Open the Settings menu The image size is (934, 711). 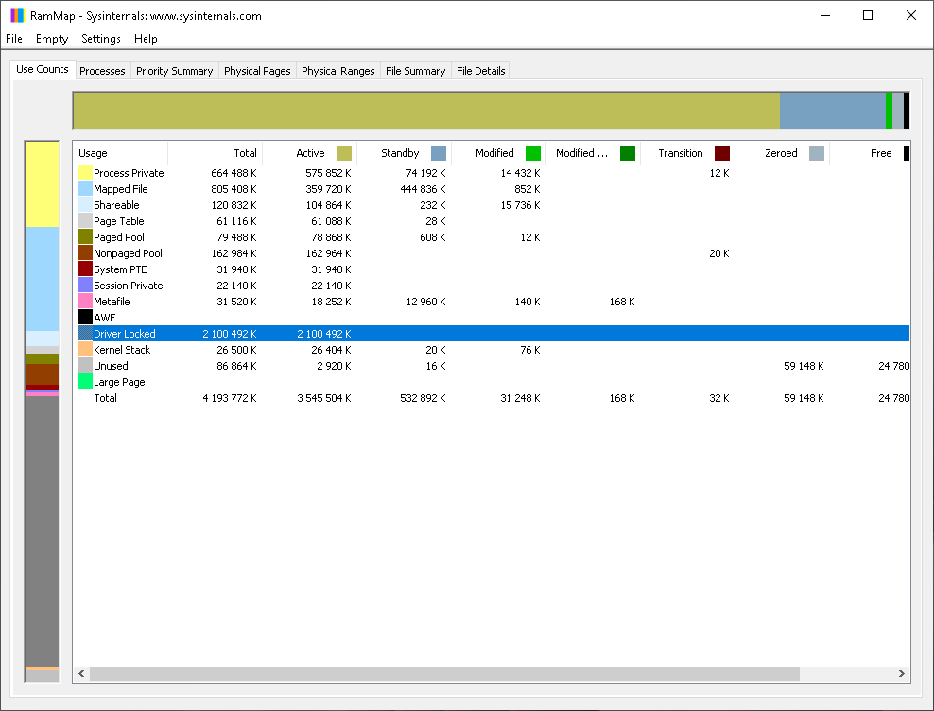[x=101, y=39]
